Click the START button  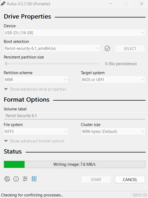[x=96, y=179]
